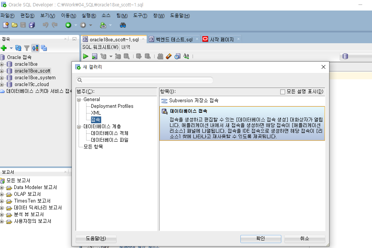Click the Run Script icon in worksheet toolbar

95,56
